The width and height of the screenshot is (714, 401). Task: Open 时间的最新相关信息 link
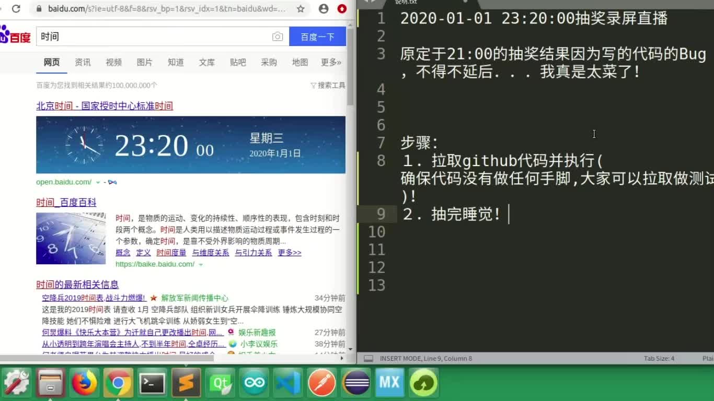(77, 285)
